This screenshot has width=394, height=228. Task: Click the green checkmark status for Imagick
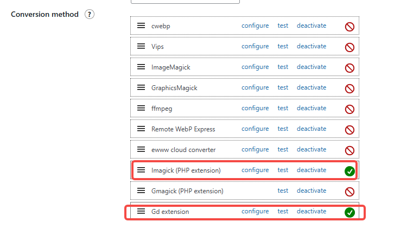[349, 171]
